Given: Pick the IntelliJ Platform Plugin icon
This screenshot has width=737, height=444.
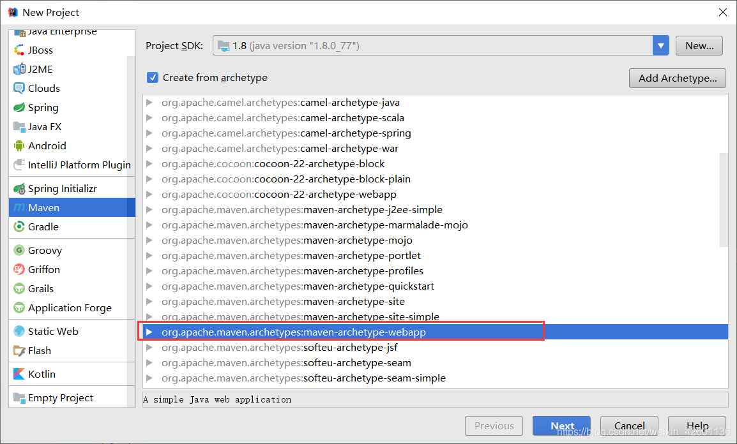Looking at the screenshot, I should click(x=19, y=165).
